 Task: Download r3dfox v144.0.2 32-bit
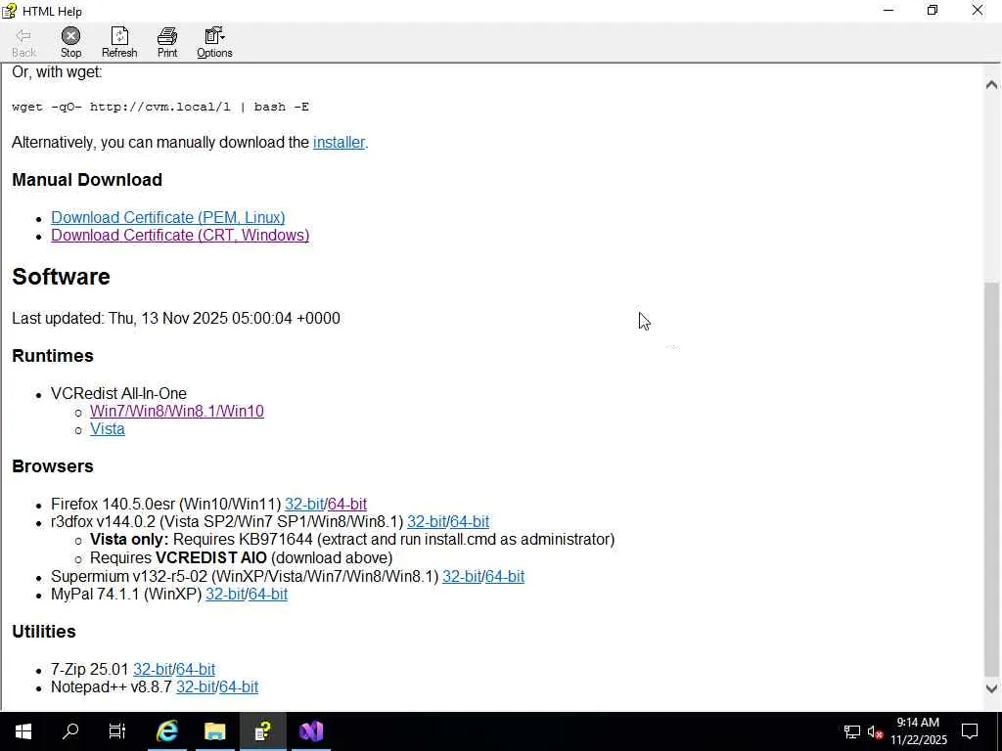pos(427,522)
